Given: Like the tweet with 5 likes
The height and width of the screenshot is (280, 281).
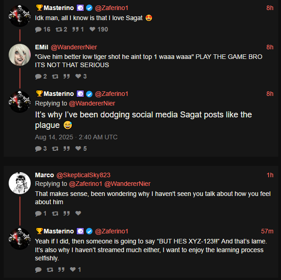Looking at the screenshot, I should [x=78, y=148].
